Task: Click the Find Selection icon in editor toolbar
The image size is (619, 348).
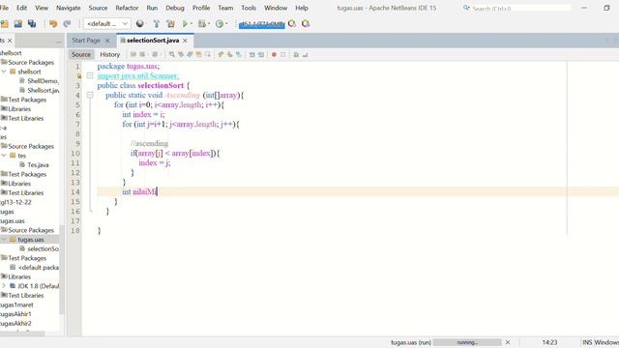Action: click(x=172, y=54)
